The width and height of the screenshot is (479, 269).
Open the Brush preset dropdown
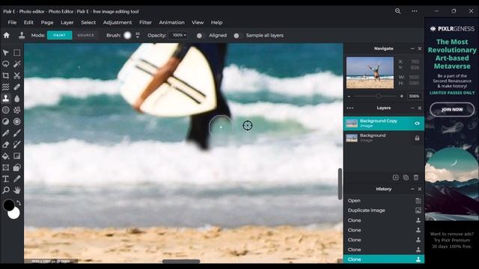127,35
